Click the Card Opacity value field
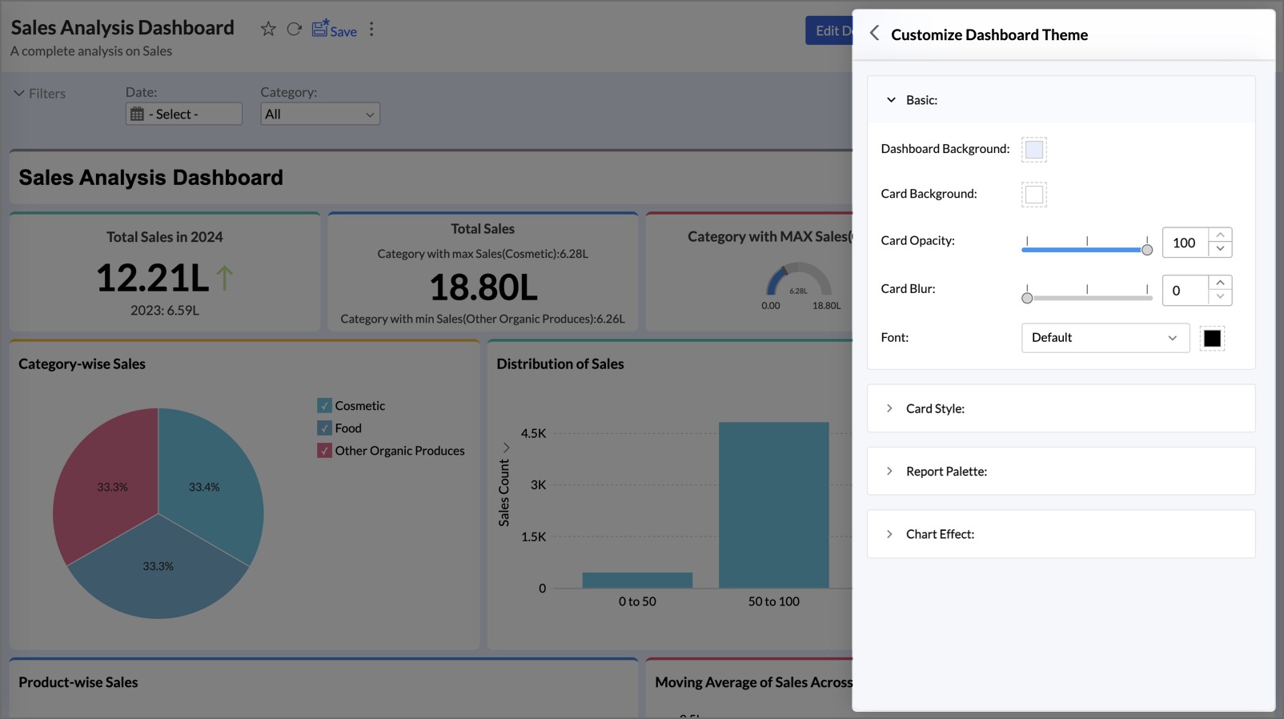Image resolution: width=1284 pixels, height=719 pixels. click(1185, 243)
